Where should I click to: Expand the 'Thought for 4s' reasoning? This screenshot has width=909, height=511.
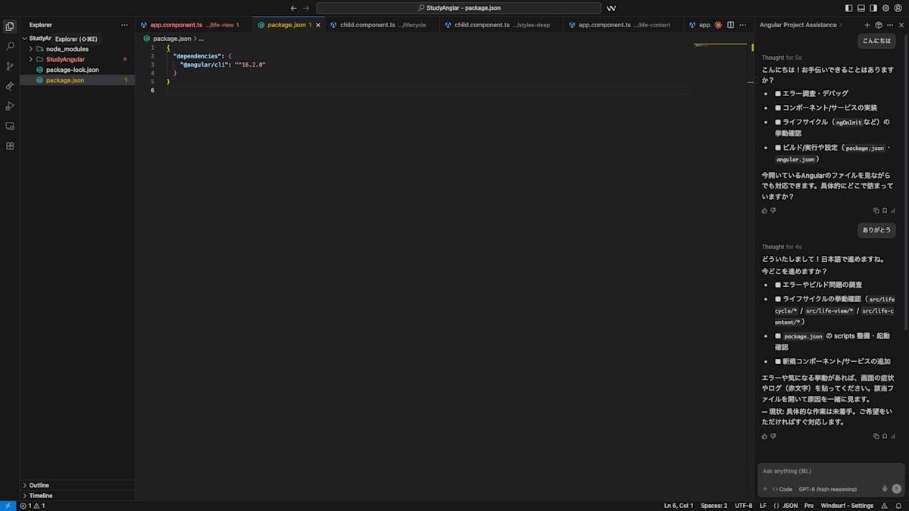point(782,247)
